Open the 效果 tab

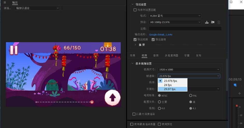(133, 55)
